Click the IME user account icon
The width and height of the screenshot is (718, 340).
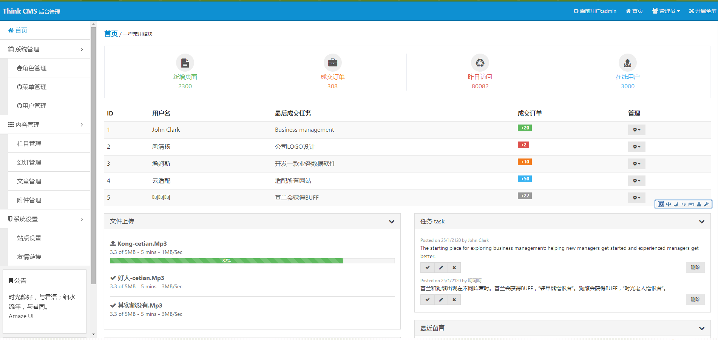[x=699, y=204]
